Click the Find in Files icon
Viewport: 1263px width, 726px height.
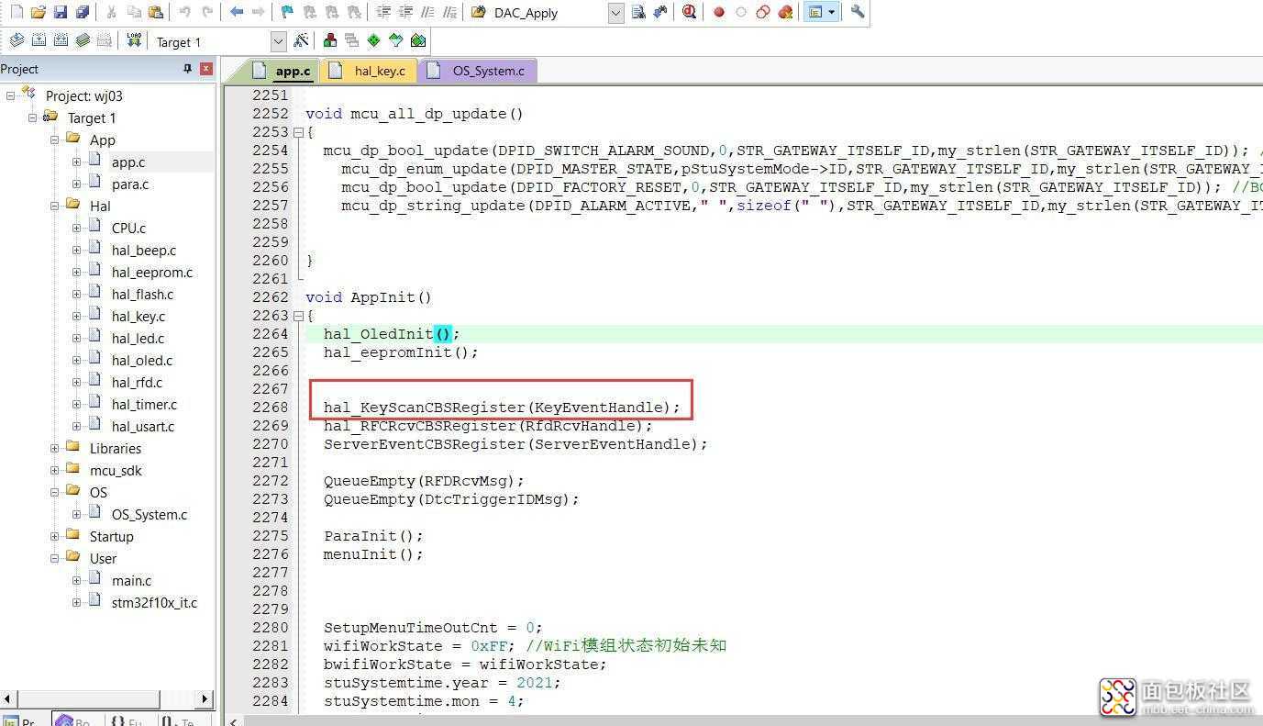478,13
